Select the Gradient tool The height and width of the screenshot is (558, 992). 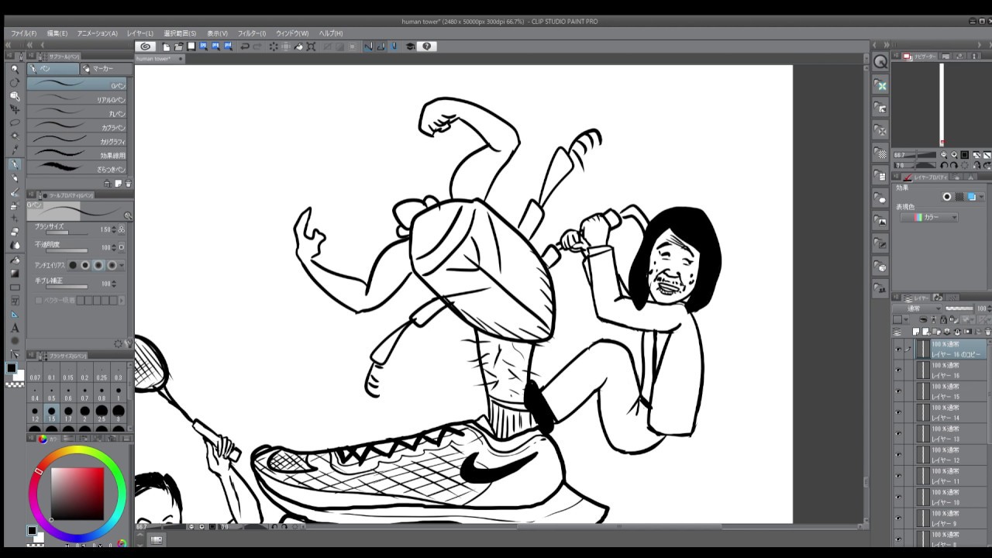coord(15,273)
